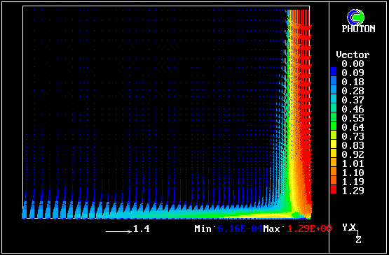Click the orange 1.10 legend swatch
Viewport: 389px width, 255px height.
pyautogui.click(x=334, y=171)
